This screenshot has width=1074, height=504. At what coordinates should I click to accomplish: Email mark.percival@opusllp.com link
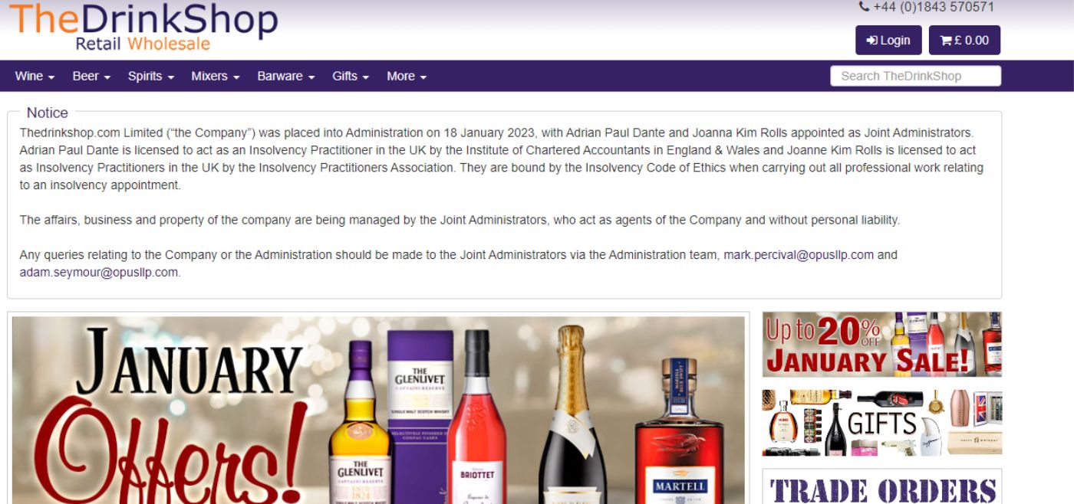tap(799, 255)
